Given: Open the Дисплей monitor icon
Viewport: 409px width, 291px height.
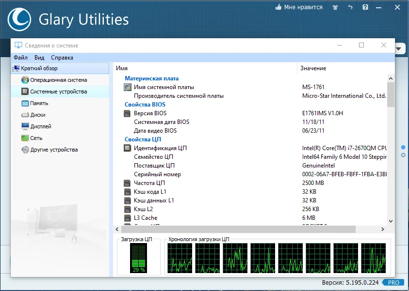Looking at the screenshot, I should click(x=25, y=126).
